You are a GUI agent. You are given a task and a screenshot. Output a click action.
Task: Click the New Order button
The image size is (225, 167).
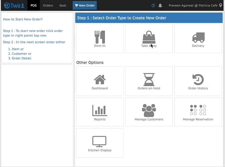pyautogui.click(x=85, y=5)
